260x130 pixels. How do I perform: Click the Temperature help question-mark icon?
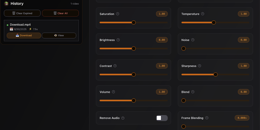pos(203,14)
